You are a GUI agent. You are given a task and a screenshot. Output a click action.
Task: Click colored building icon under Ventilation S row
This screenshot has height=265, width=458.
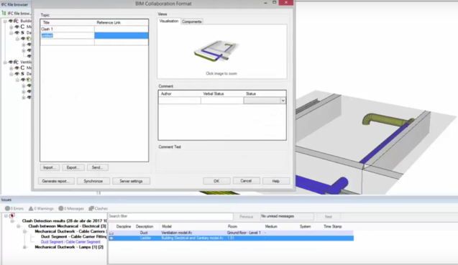pos(29,80)
